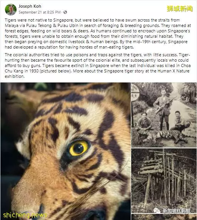Open the wooden tiger trap photo
197x220 pixels.
click(x=164, y=181)
